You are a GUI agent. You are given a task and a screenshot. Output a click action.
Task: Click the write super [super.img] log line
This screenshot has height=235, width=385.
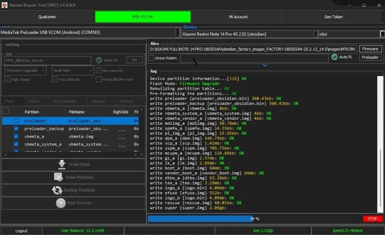point(188,208)
